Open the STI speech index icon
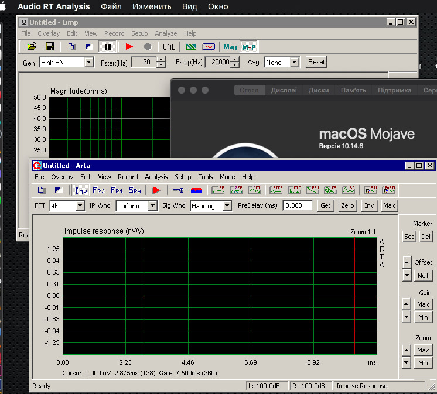This screenshot has height=394, width=437. click(370, 190)
